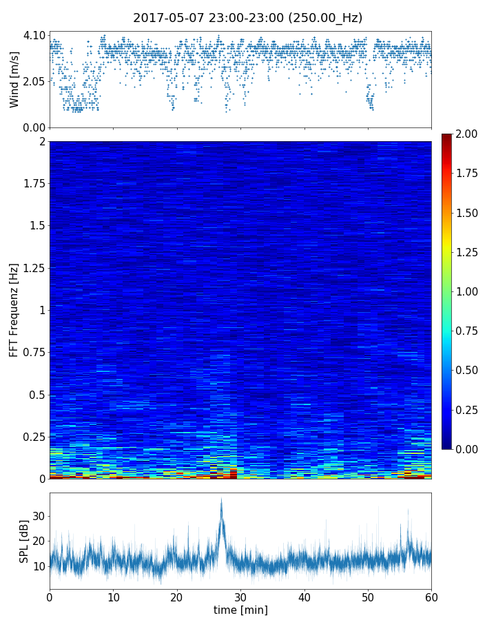Click the dark red top of the colorbar
Screen dimensions: 496x620
point(447,137)
